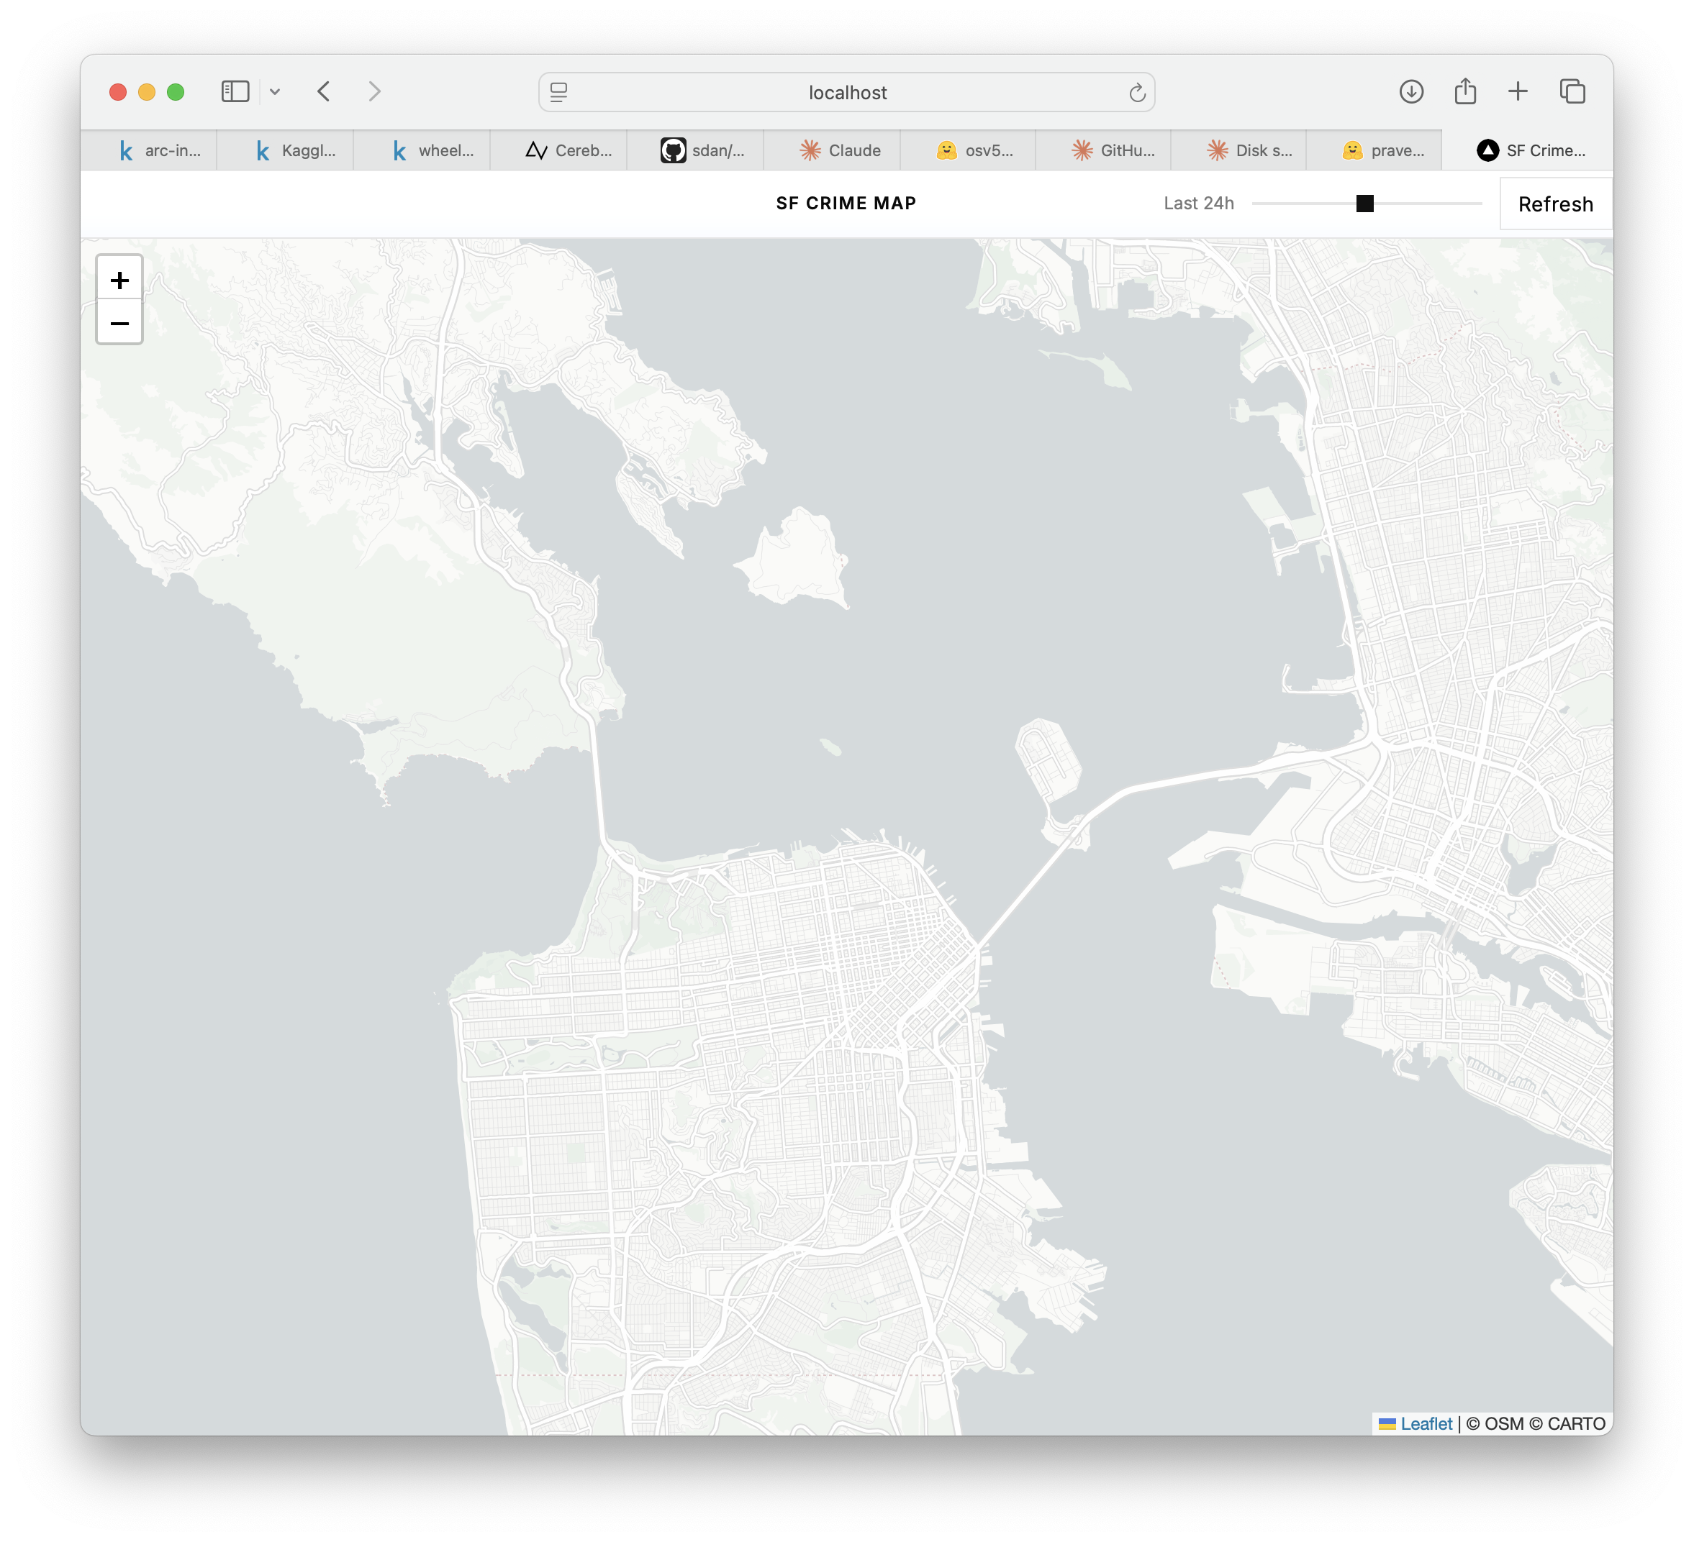Image resolution: width=1694 pixels, height=1542 pixels.
Task: Click the time range slider handle
Action: (1364, 204)
